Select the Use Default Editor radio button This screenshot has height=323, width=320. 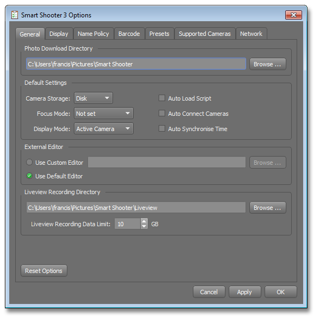click(x=29, y=176)
